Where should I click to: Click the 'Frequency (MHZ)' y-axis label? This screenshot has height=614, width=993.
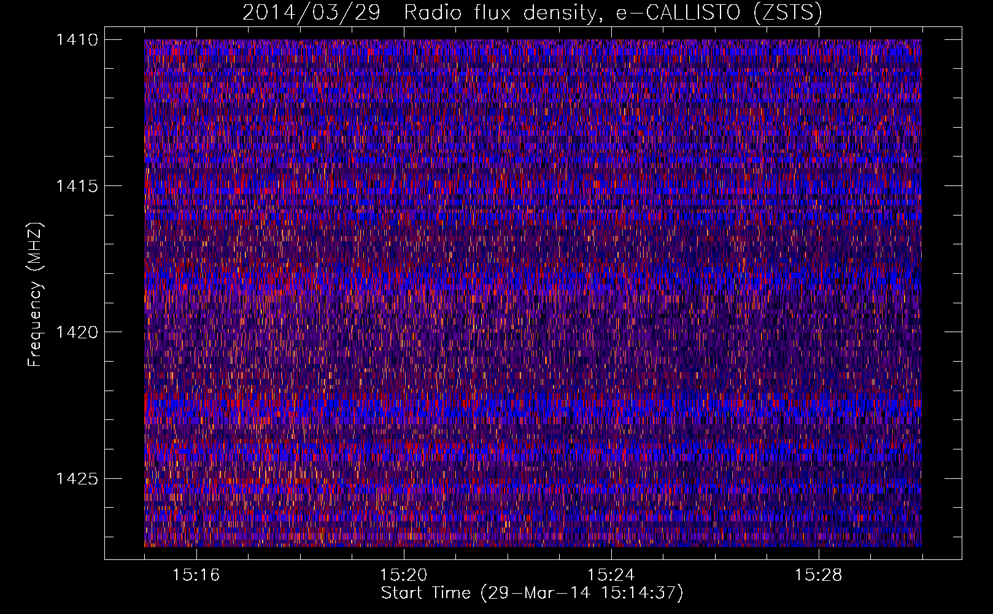(36, 295)
